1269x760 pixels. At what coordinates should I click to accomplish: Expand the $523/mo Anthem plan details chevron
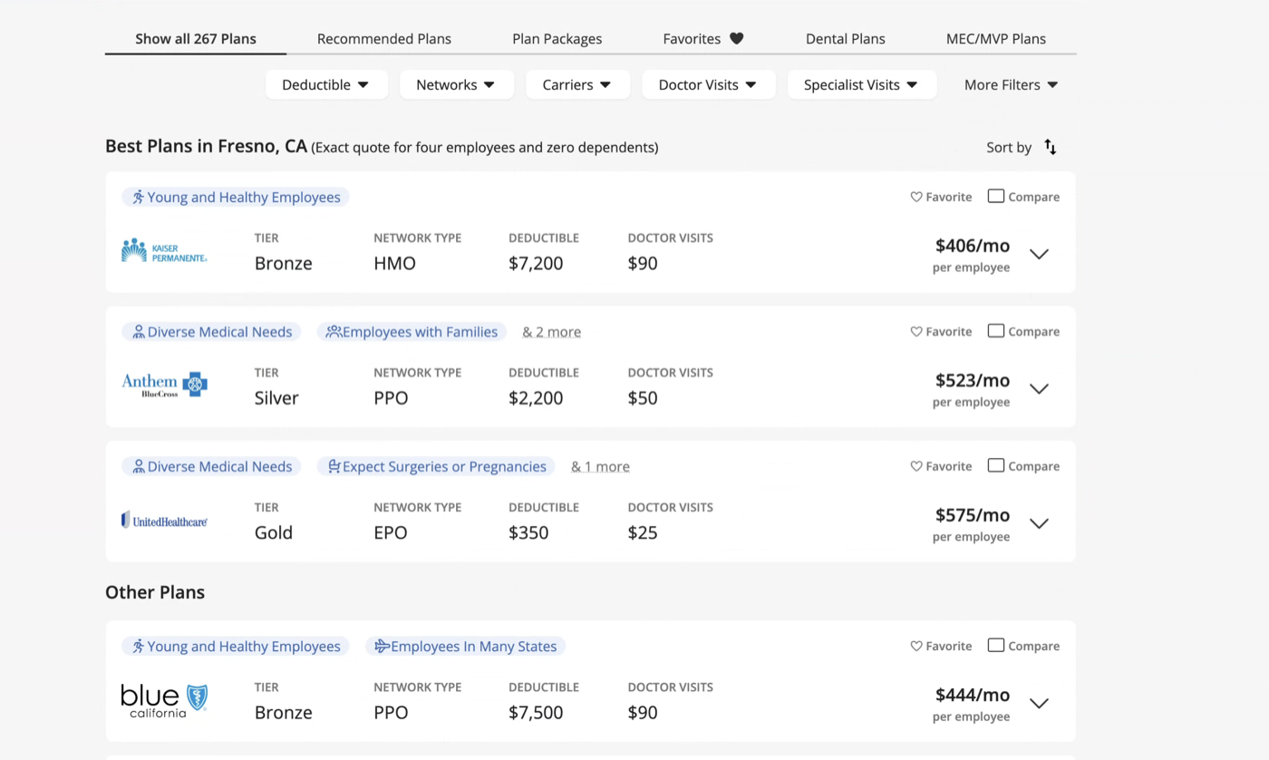click(1039, 389)
